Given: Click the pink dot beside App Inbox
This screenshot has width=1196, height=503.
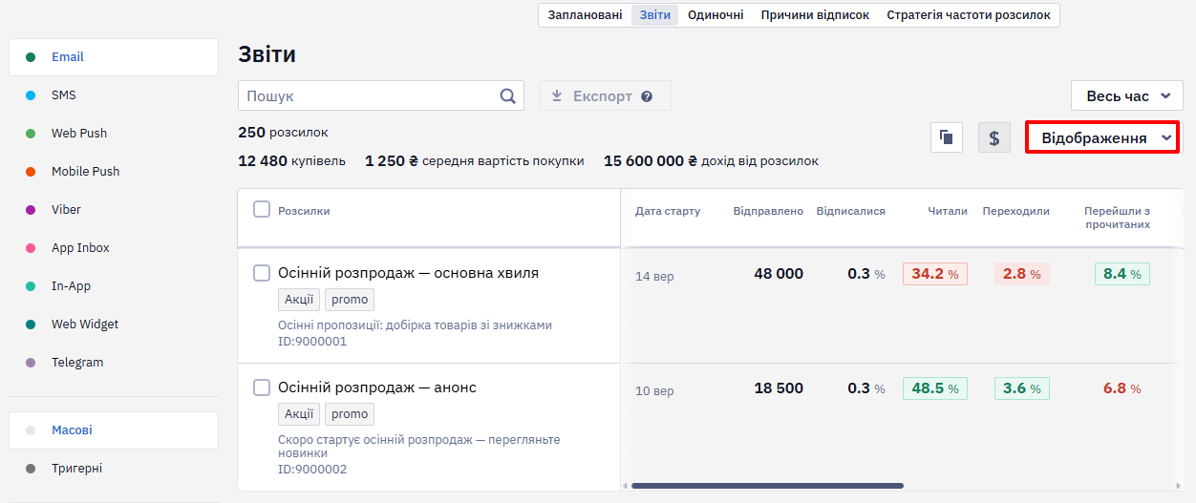Looking at the screenshot, I should click(x=31, y=248).
